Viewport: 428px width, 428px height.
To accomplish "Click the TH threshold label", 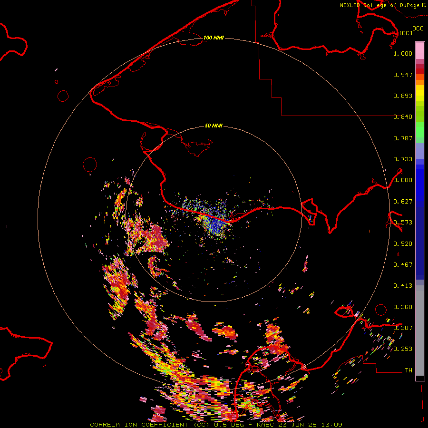I will [x=409, y=370].
